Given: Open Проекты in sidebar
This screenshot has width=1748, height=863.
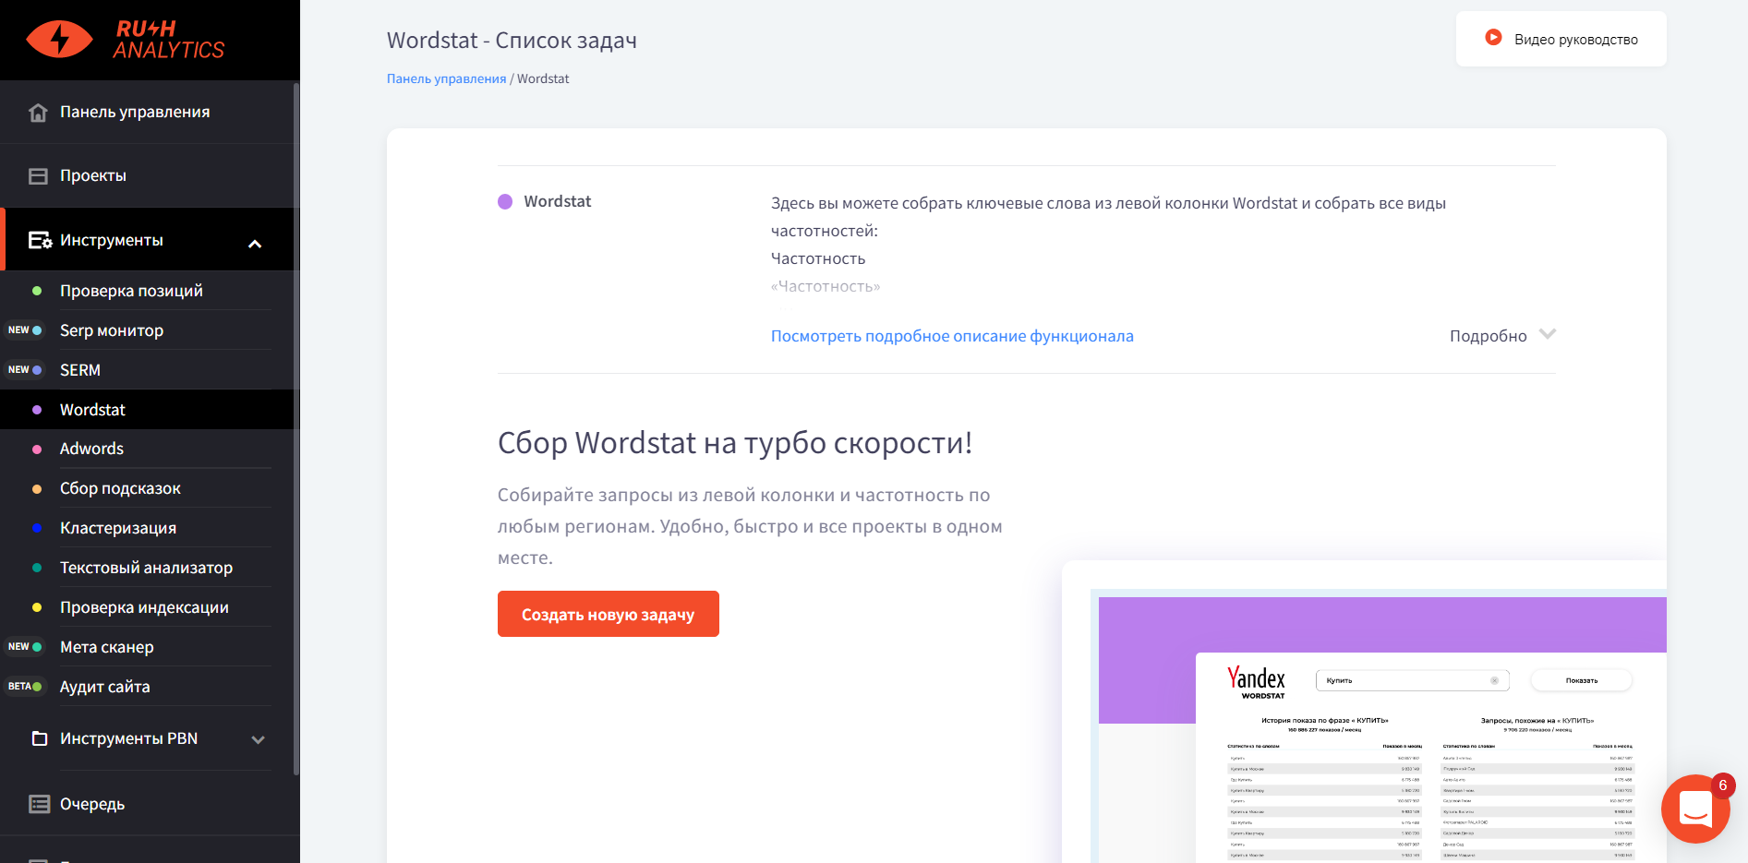Looking at the screenshot, I should coord(93,175).
